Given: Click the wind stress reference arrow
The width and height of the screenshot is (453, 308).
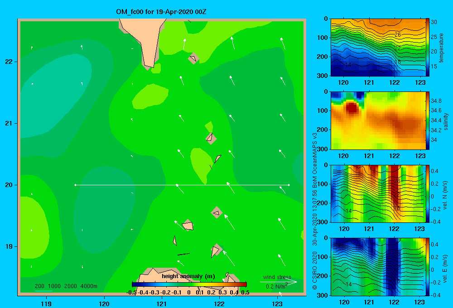Looking at the screenshot, I should [x=279, y=282].
